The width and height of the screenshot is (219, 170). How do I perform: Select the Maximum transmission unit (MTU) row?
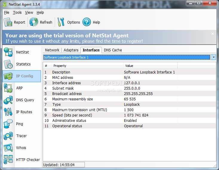coord(129,110)
